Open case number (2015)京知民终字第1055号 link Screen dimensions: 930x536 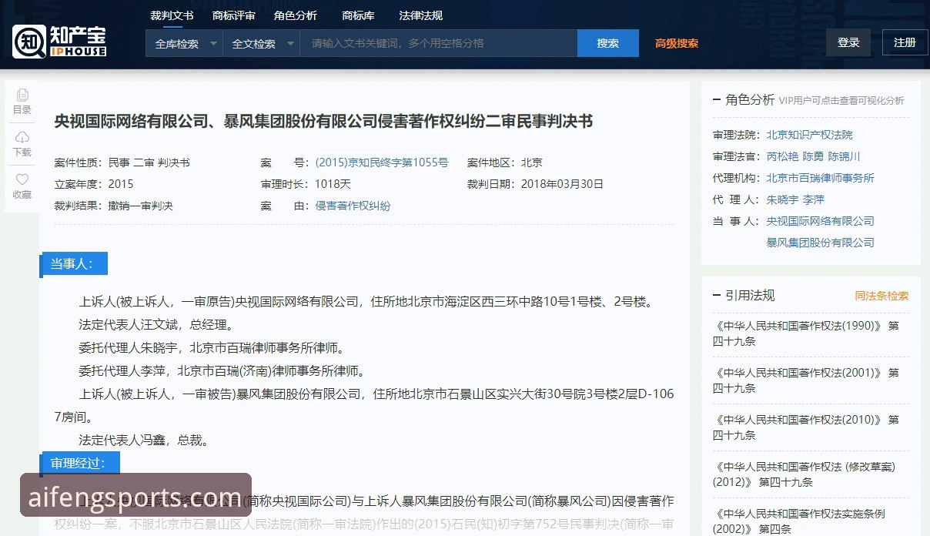[x=382, y=162]
